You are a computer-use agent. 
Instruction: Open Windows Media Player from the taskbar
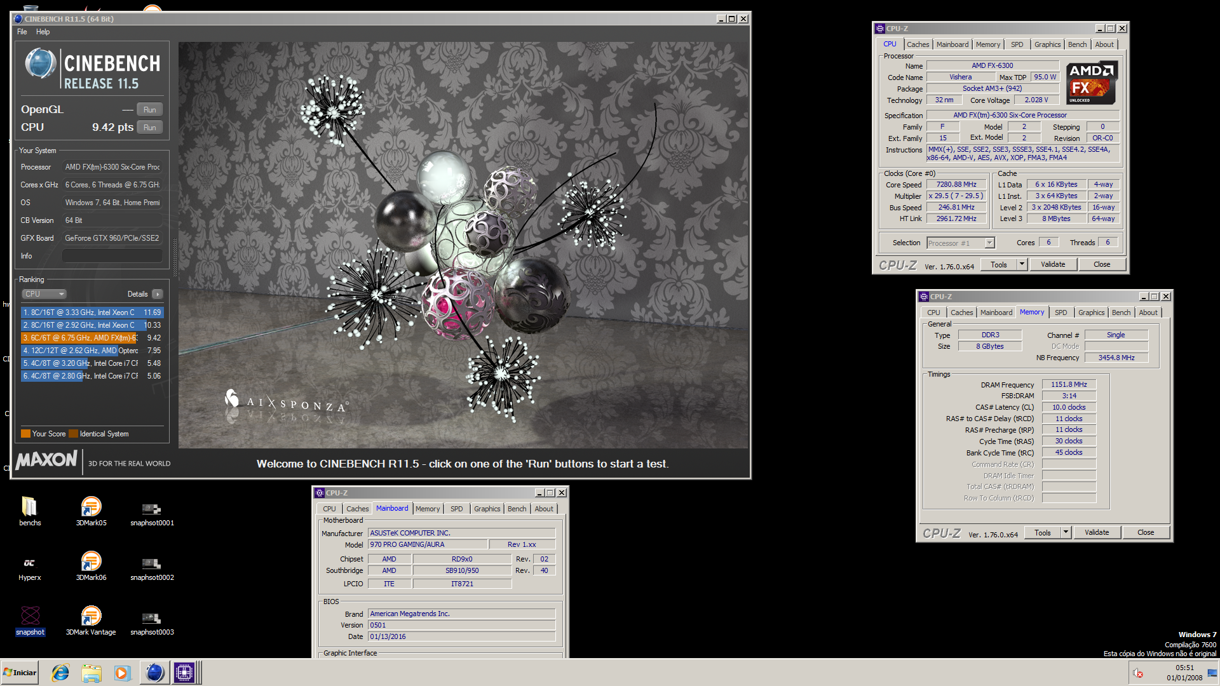pos(122,673)
